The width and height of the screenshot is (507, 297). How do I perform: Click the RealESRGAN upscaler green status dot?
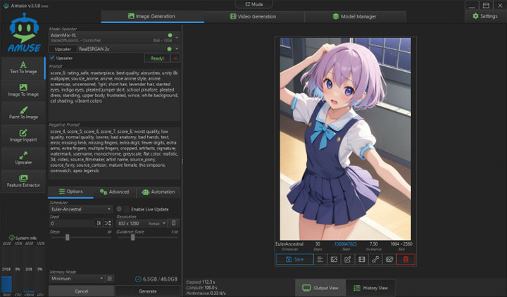tap(169, 49)
